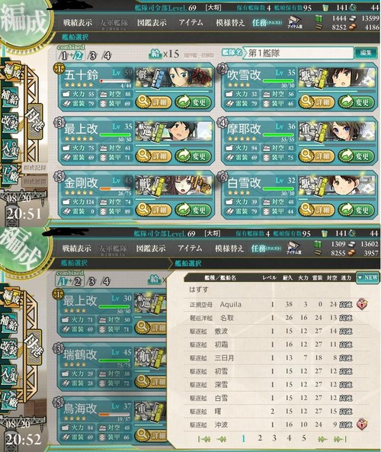Open the アイテム屋 shop icon in top header
Viewport: 381px width, 452px height.
click(294, 22)
